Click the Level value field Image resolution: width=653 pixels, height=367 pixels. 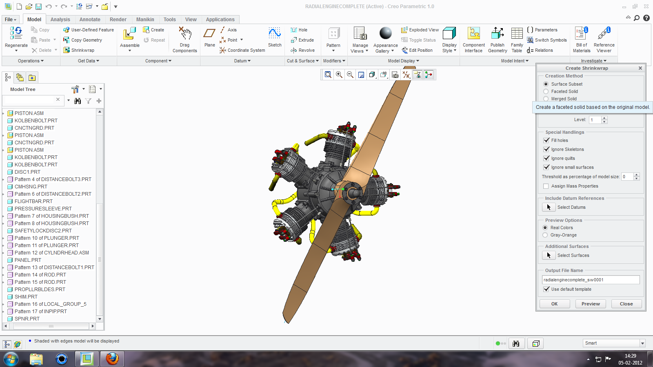[x=595, y=120]
